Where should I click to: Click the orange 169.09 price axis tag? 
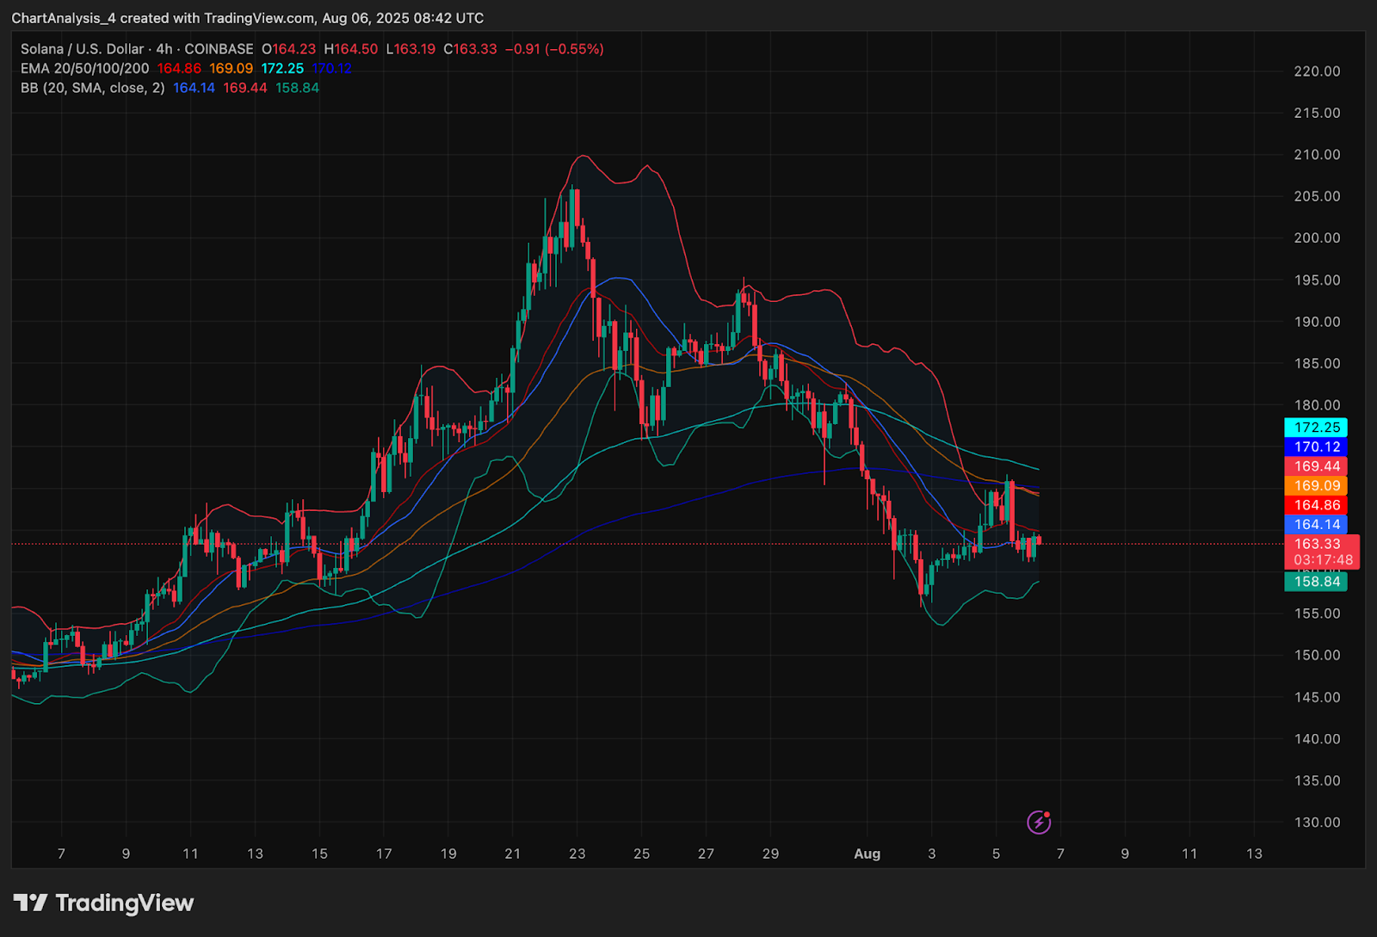pos(1316,485)
